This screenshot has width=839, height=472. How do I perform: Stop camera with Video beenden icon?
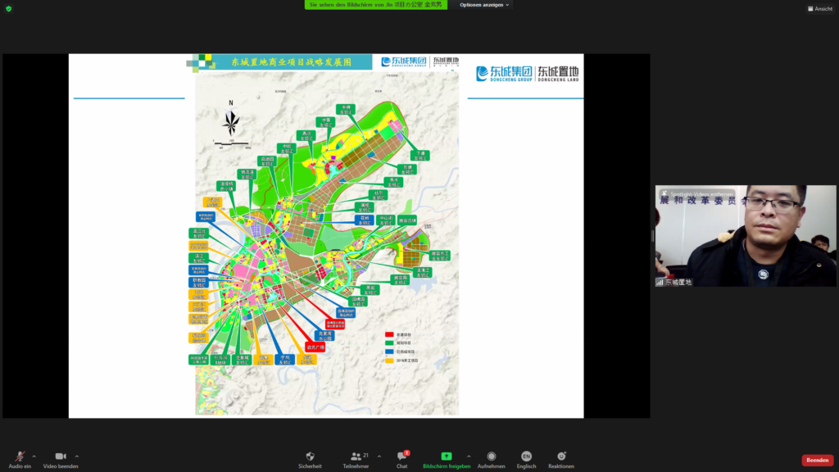[61, 456]
